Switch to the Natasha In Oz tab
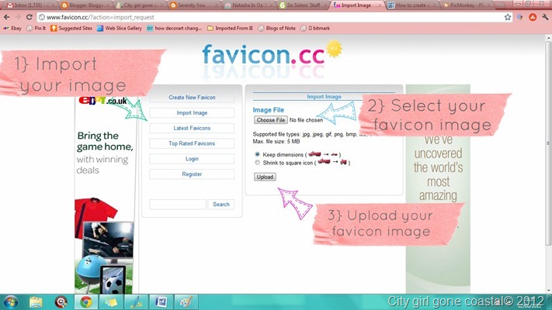 tap(248, 5)
